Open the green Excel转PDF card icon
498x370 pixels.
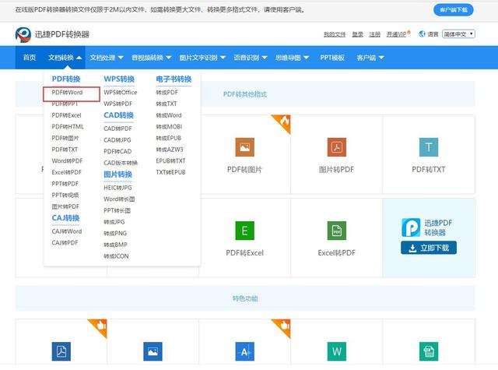tap(337, 231)
